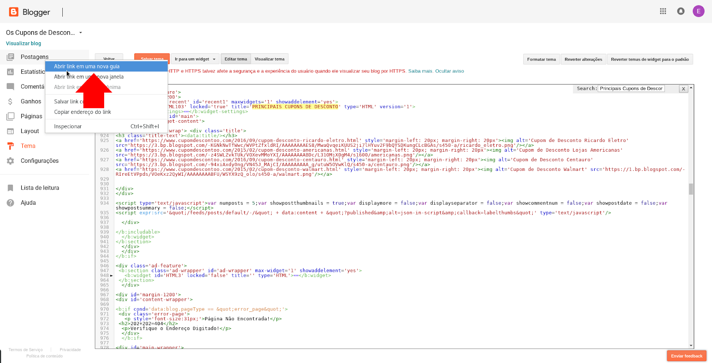
Task: Open Páginas in the sidebar
Action: click(x=32, y=116)
